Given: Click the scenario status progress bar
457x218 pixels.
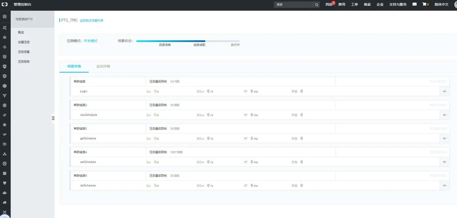Looking at the screenshot, I should pyautogui.click(x=188, y=41).
